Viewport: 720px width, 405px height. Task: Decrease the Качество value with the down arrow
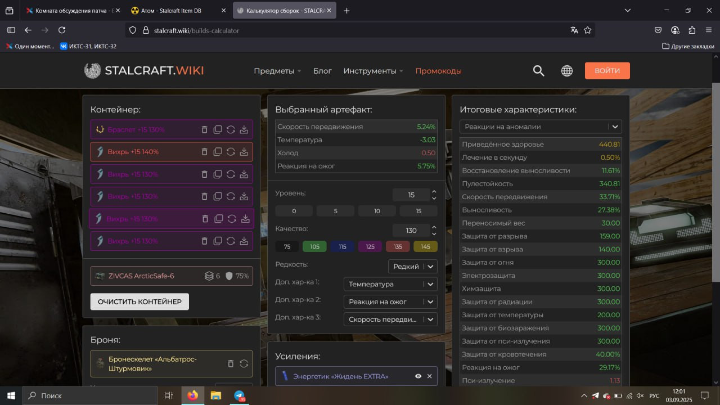(434, 233)
